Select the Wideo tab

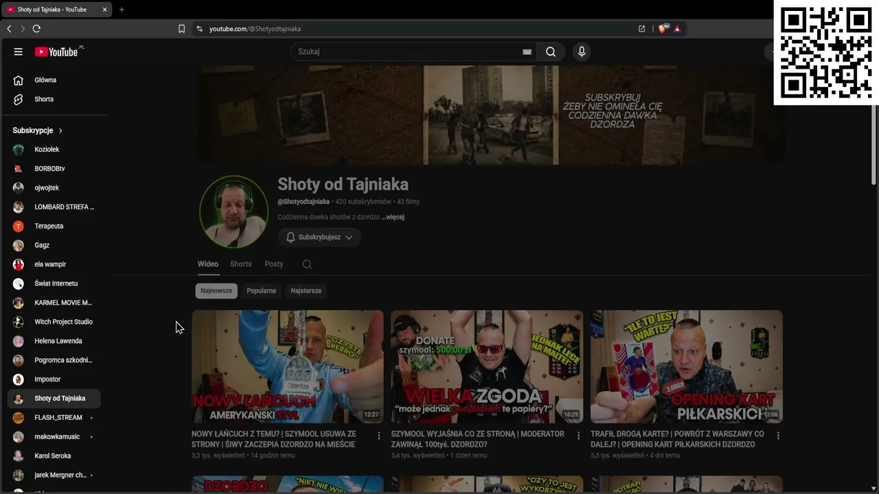click(x=208, y=264)
